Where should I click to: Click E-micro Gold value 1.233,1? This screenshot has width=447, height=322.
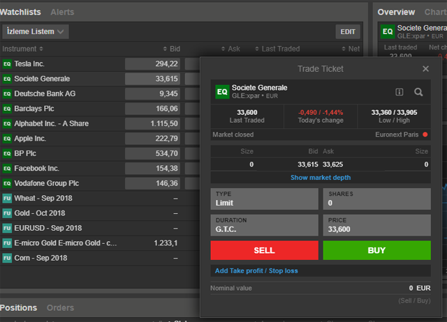pyautogui.click(x=166, y=243)
